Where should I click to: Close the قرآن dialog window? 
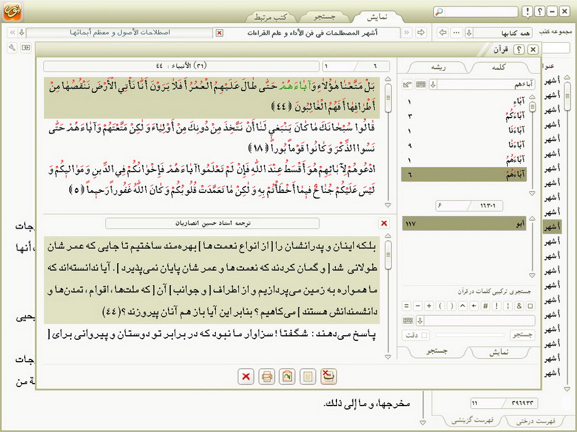pyautogui.click(x=533, y=50)
